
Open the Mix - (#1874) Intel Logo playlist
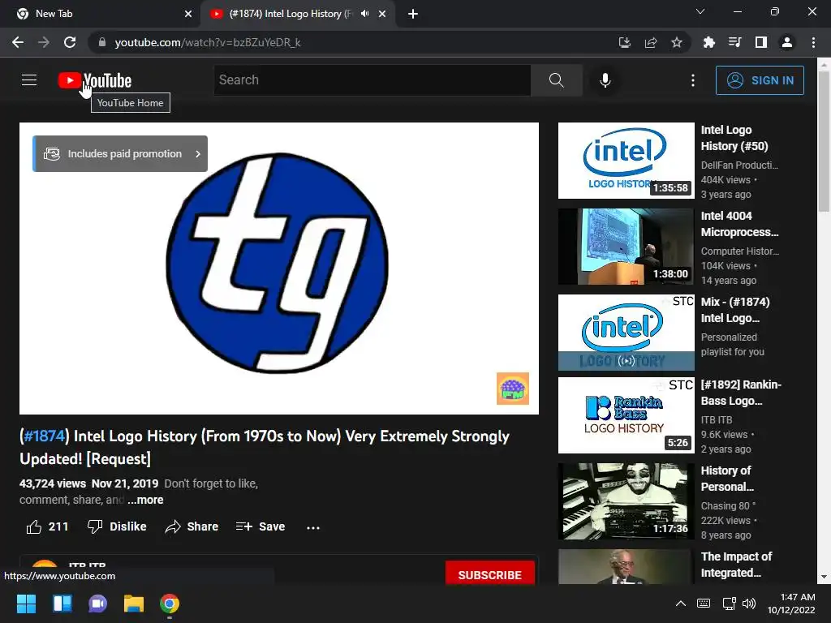[626, 332]
